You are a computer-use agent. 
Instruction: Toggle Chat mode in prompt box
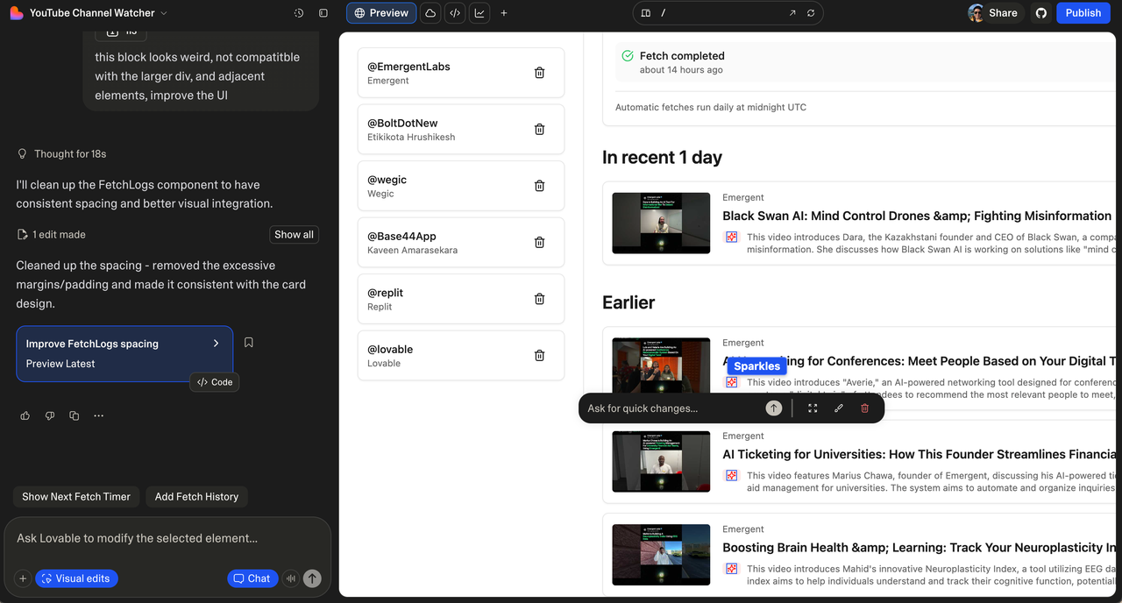(x=252, y=578)
